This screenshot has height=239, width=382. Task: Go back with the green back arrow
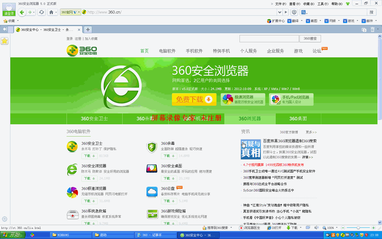click(x=22, y=12)
